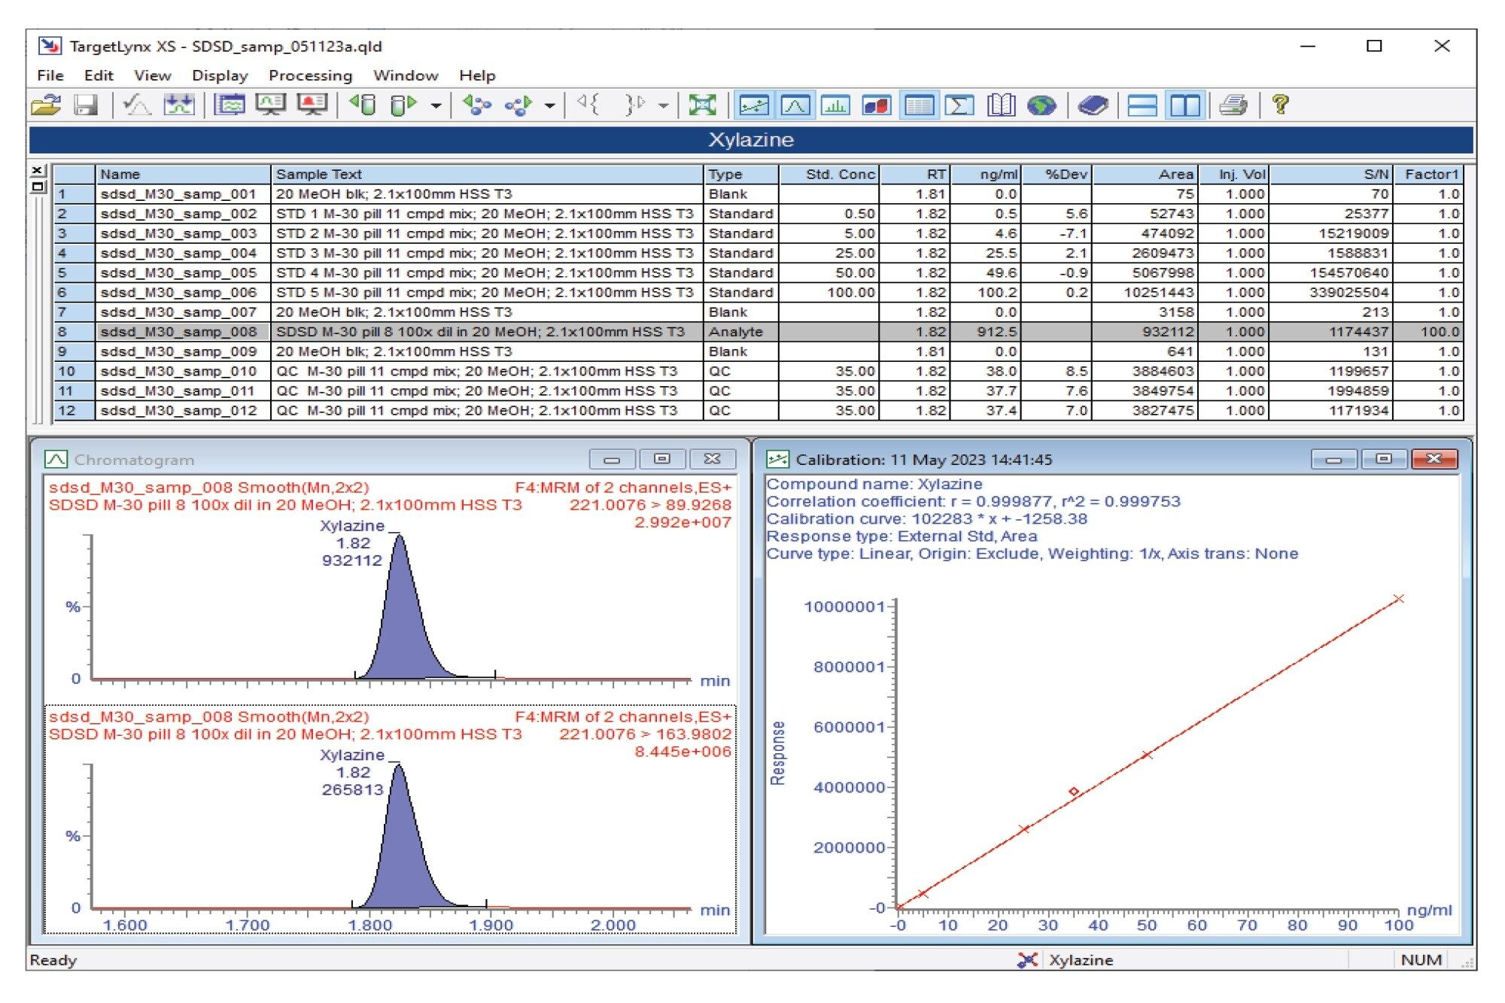Minimize the Calibration sub-window
The image size is (1505, 1003).
(1333, 459)
